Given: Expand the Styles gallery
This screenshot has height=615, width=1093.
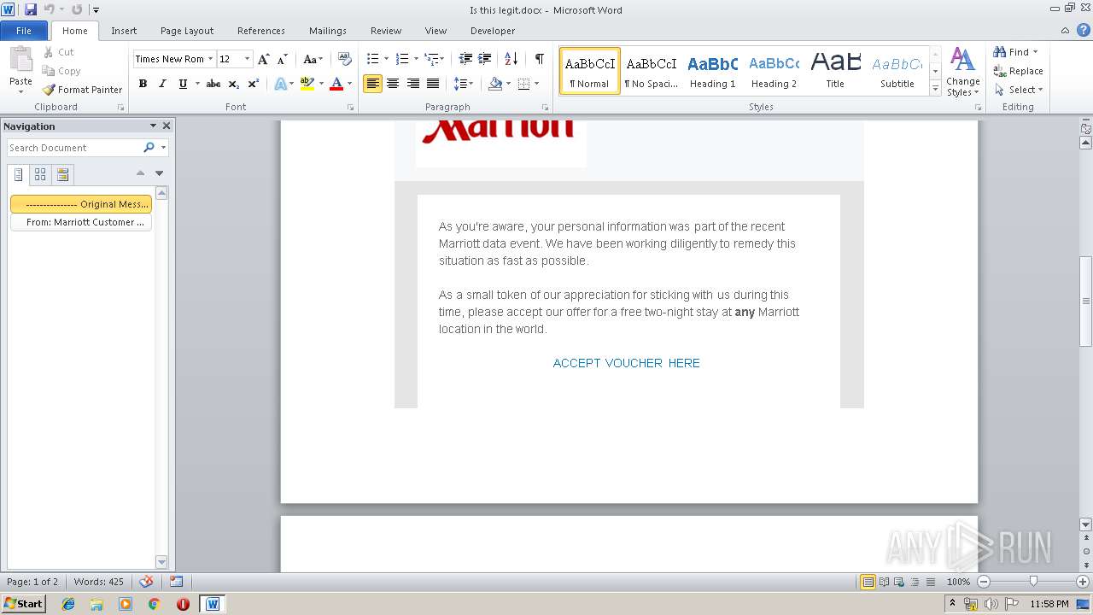Looking at the screenshot, I should coord(935,89).
